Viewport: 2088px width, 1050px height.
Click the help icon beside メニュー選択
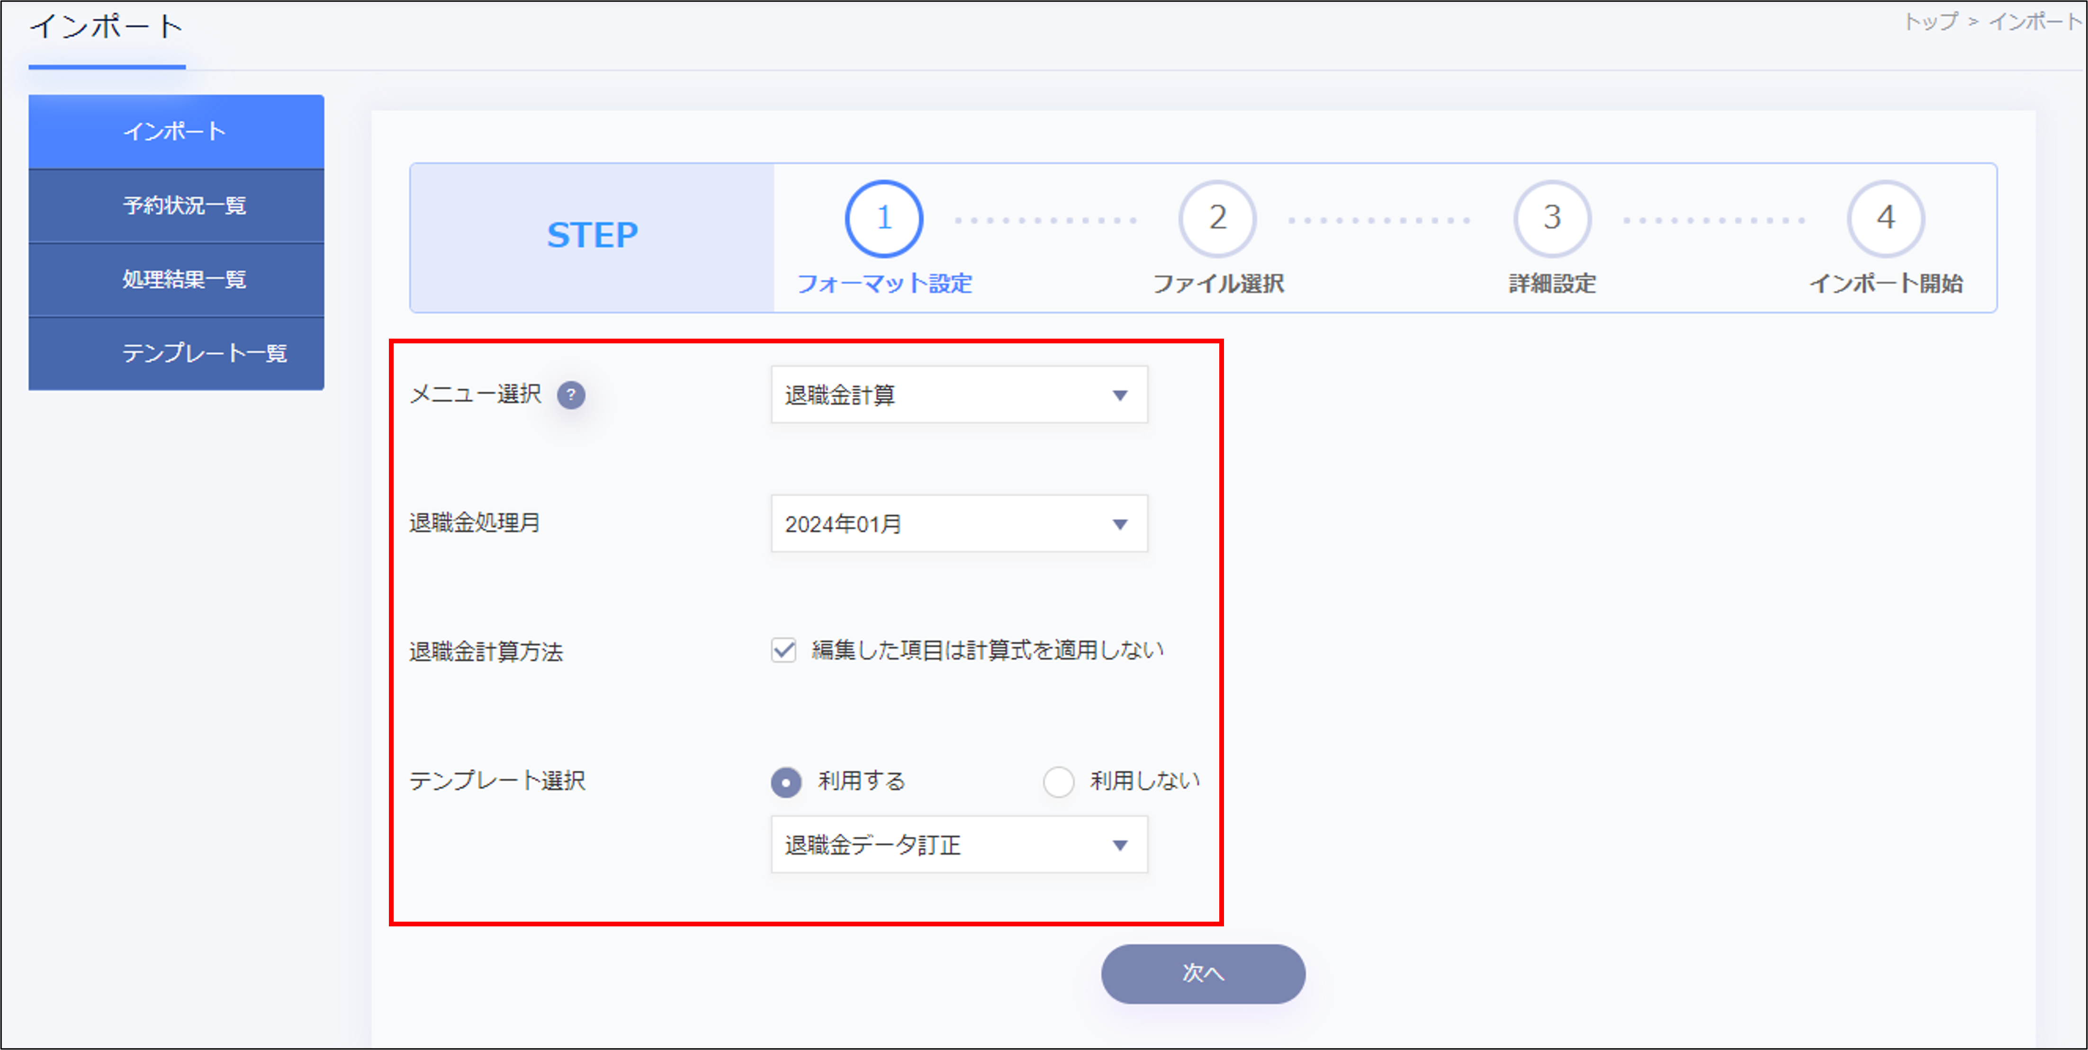[x=571, y=395]
